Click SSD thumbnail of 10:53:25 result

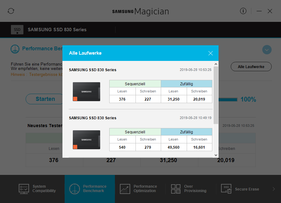[86, 92]
